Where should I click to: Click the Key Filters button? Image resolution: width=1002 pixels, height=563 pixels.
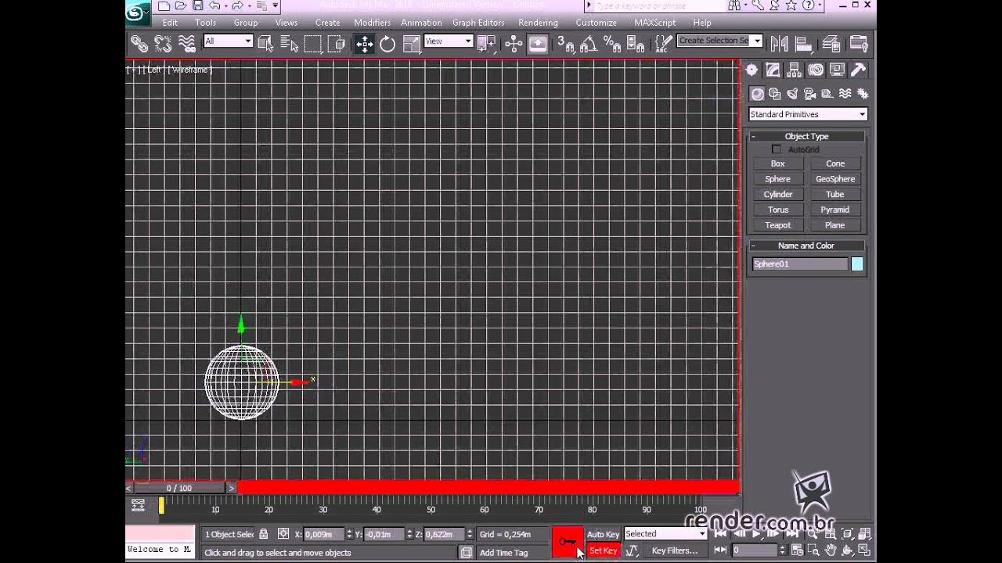(x=675, y=550)
